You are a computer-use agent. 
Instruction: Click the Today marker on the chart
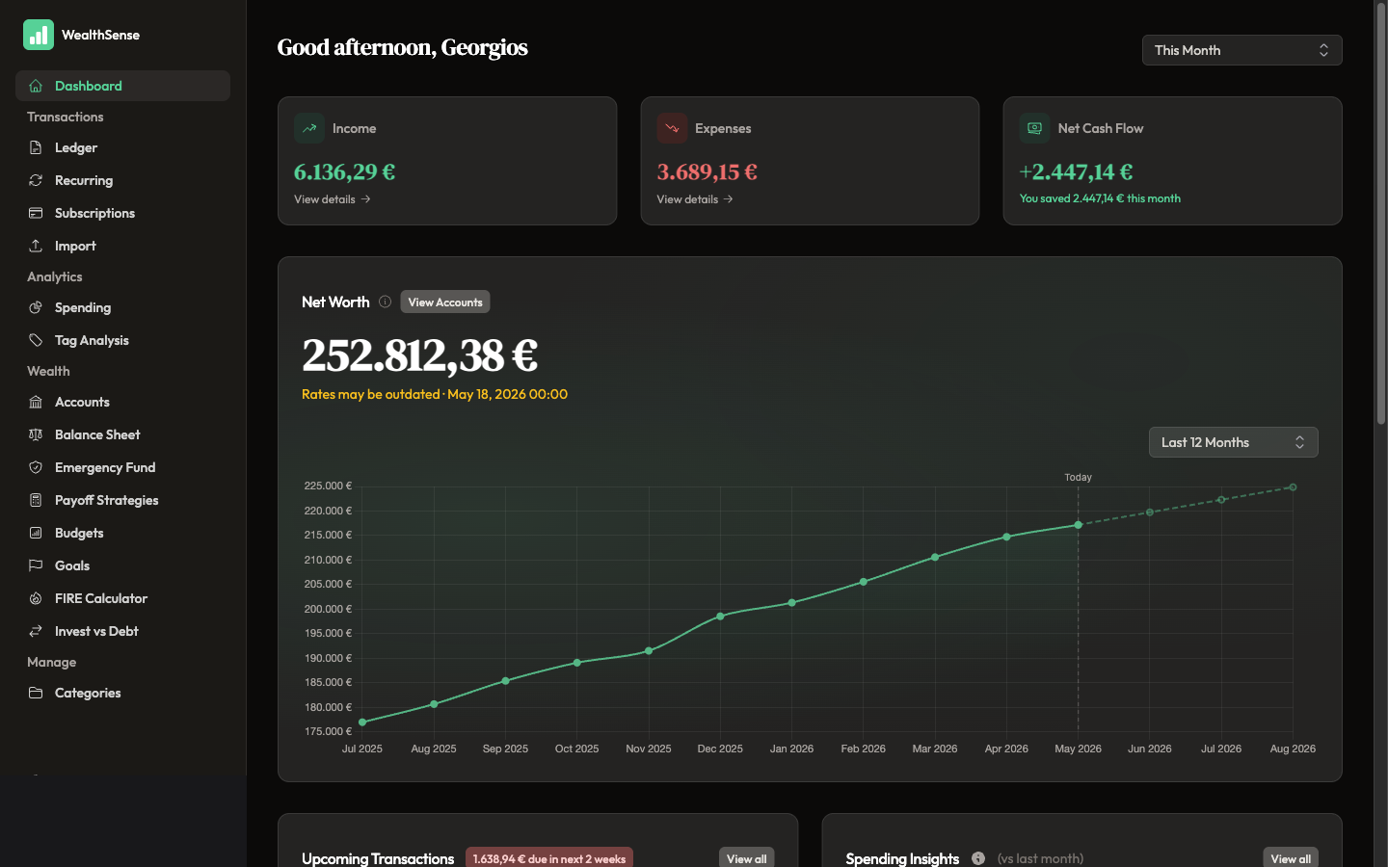1078,477
